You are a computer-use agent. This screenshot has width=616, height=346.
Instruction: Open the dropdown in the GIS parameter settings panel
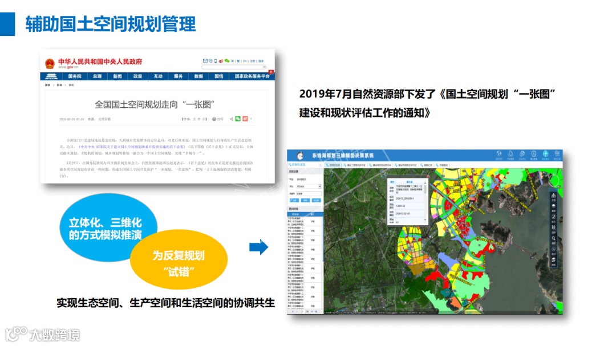319,186
